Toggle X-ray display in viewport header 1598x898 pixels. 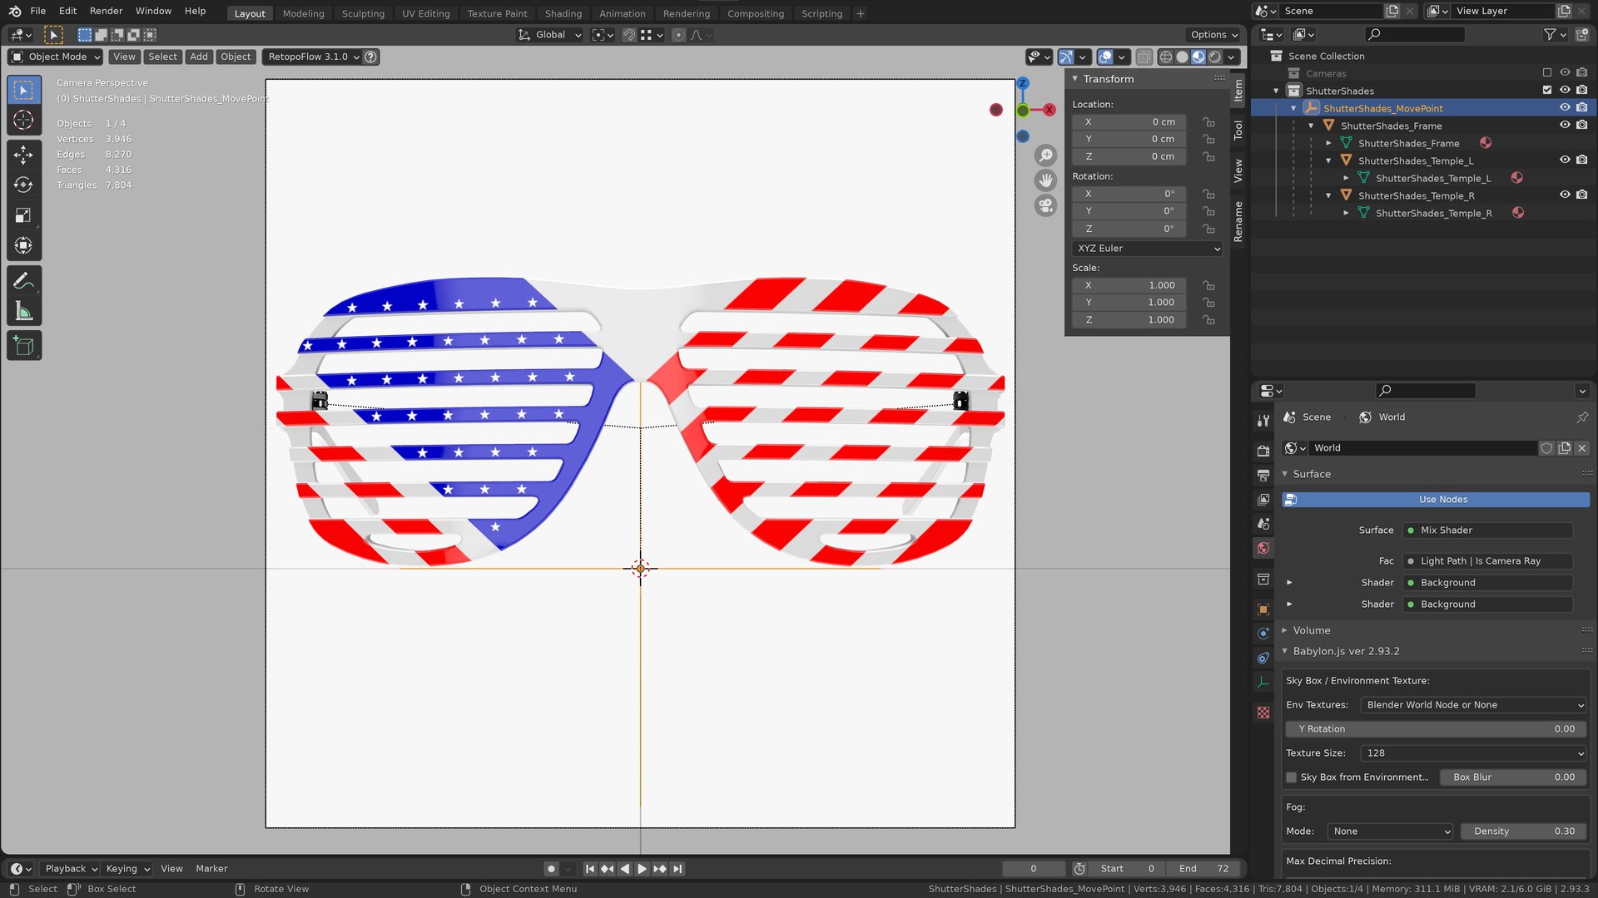tap(1144, 57)
